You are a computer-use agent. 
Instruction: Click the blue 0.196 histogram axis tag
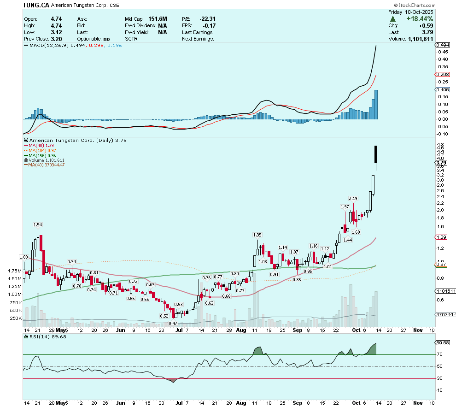click(443, 89)
